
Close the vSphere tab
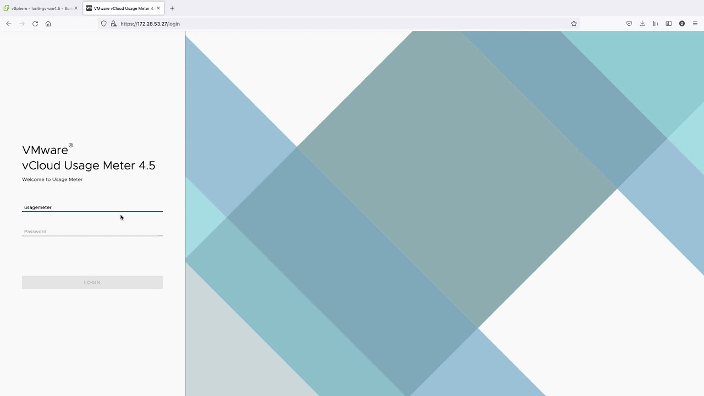click(x=76, y=8)
